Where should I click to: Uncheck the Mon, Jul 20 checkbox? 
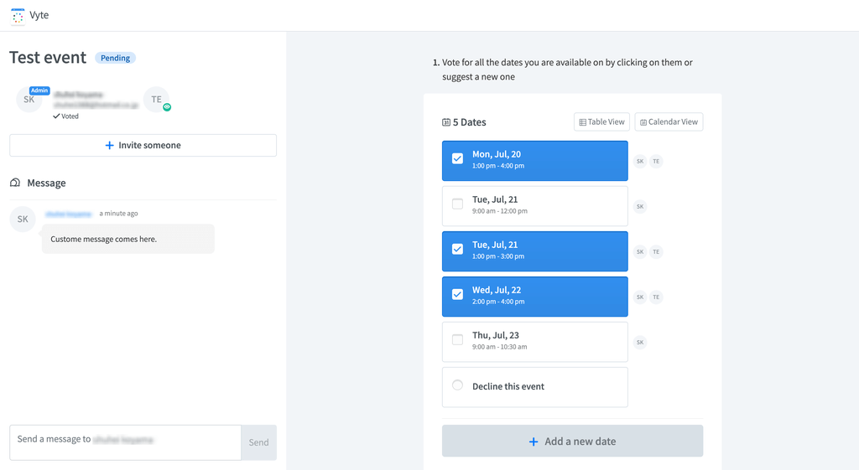point(457,158)
